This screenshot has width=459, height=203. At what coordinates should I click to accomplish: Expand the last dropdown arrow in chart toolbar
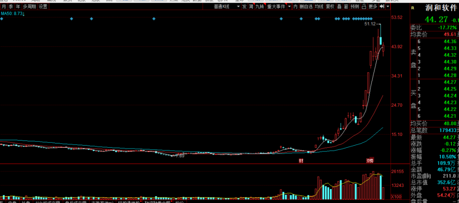click(x=388, y=6)
